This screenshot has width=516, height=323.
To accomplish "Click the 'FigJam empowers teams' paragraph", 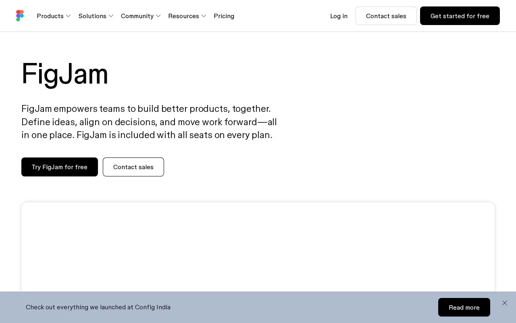I will click(149, 122).
